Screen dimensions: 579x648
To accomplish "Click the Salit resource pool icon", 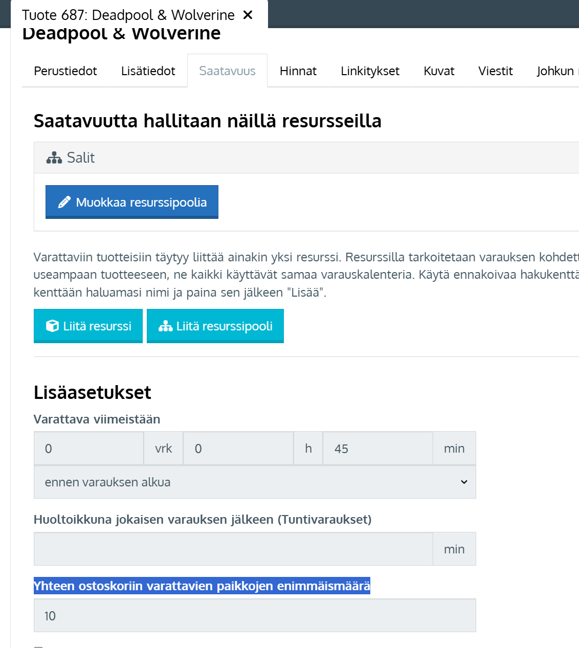I will [54, 158].
